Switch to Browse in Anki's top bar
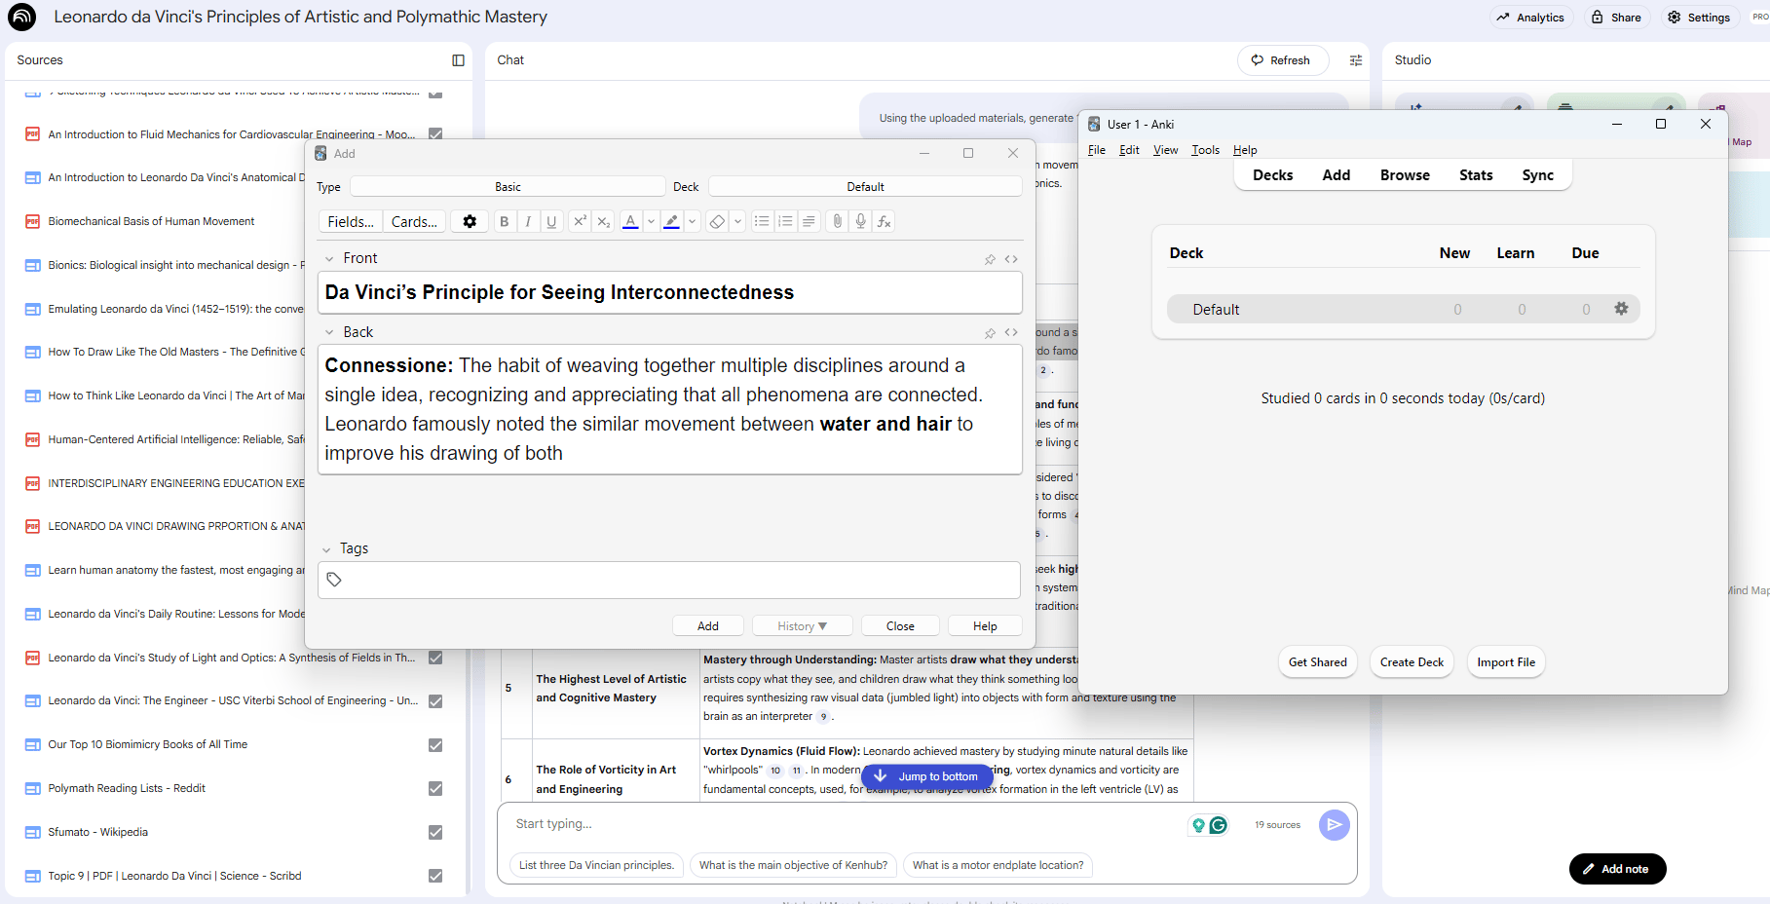 pos(1405,175)
